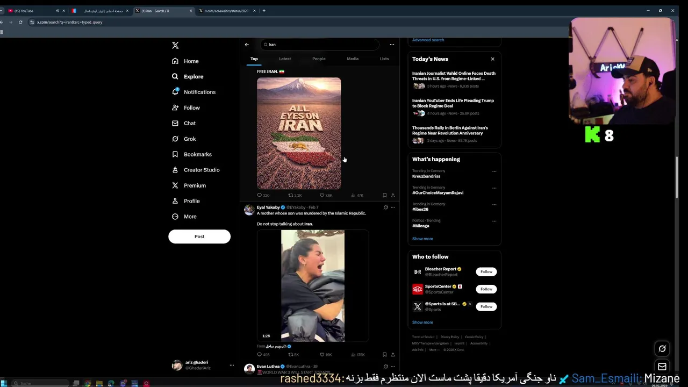
Task: Open Eyal Yakoby profile avatar
Action: click(249, 210)
